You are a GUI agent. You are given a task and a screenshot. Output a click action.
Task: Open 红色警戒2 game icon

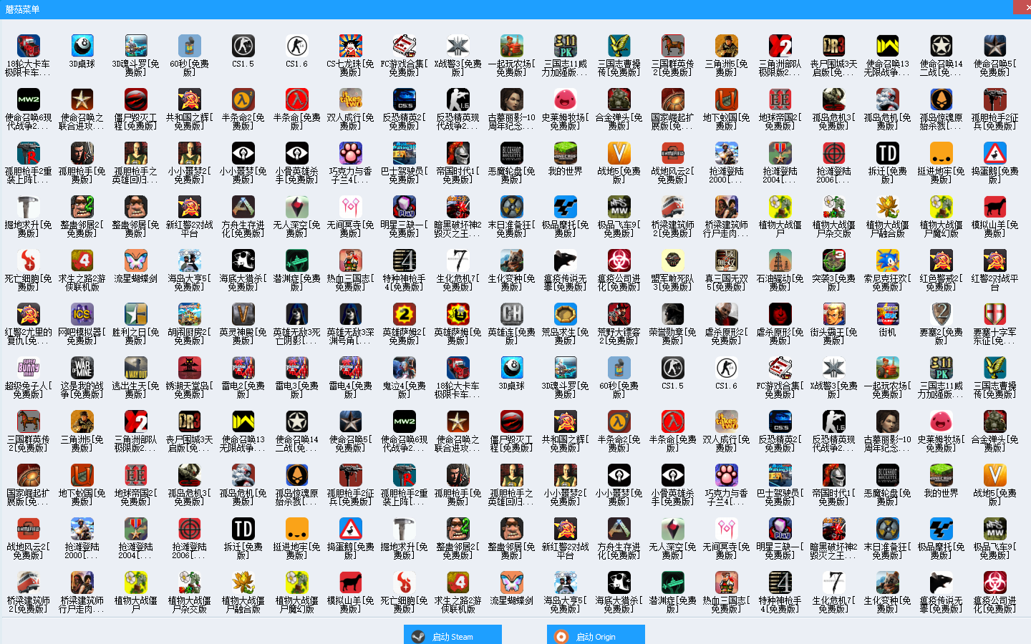tap(941, 261)
